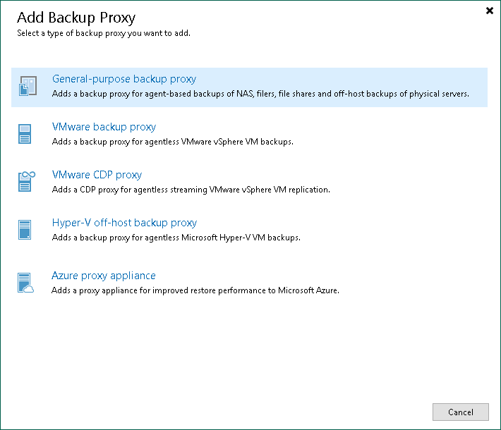
Task: Click the Hyper-V off-host proxy icon
Action: pos(25,230)
